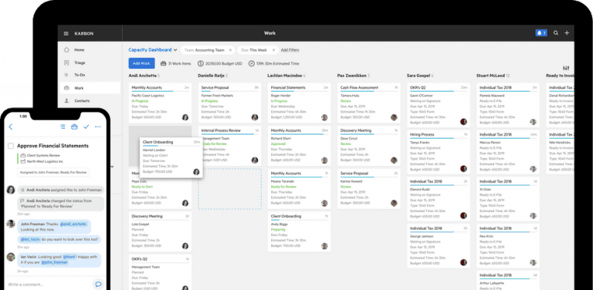Click assignee avatar on Pamela Wayward card
This screenshot has width=593, height=290.
[x=533, y=122]
